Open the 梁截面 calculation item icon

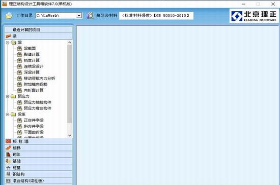(x=19, y=48)
